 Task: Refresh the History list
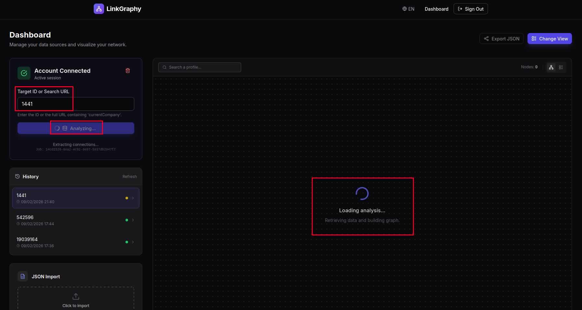tap(130, 177)
